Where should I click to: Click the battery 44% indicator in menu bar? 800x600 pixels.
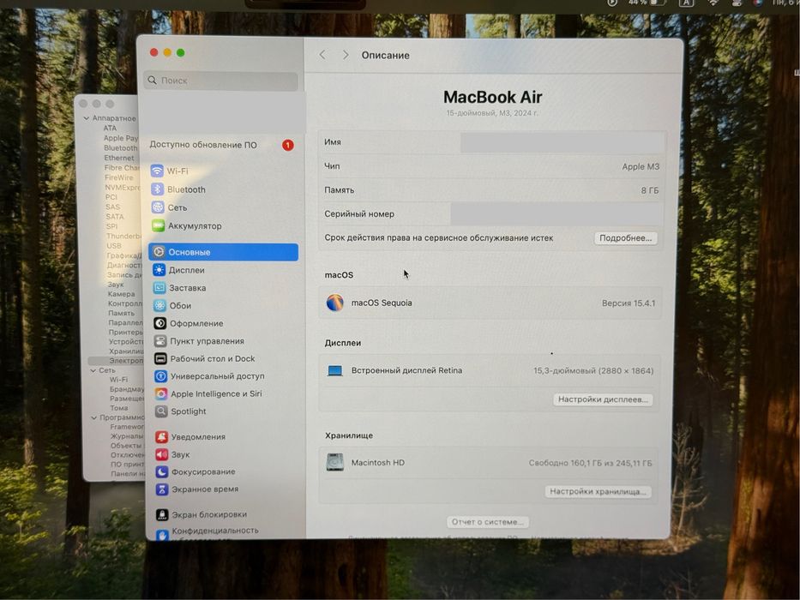click(647, 3)
